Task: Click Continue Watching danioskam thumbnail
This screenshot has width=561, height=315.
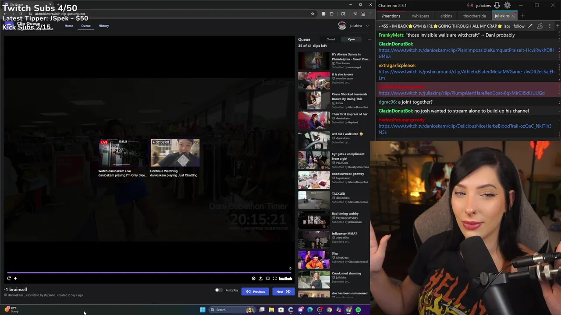Action: 175,153
